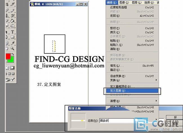The image size is (183, 133).
Task: Open the 编辑(E) menu
Action: (111, 3)
